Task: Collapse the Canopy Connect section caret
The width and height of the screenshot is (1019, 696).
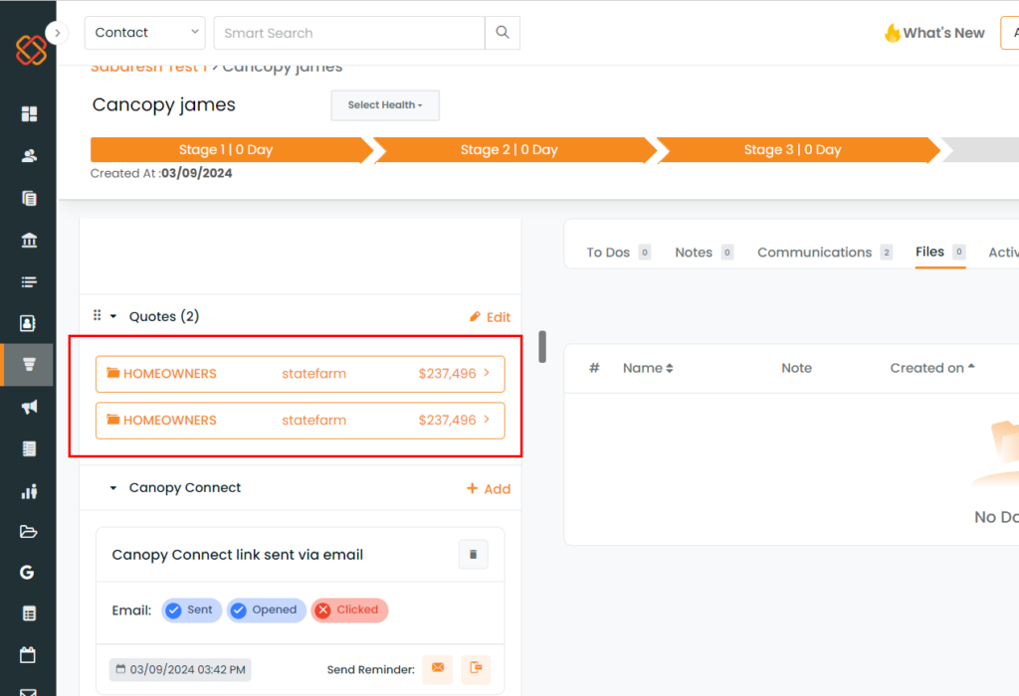Action: (113, 487)
